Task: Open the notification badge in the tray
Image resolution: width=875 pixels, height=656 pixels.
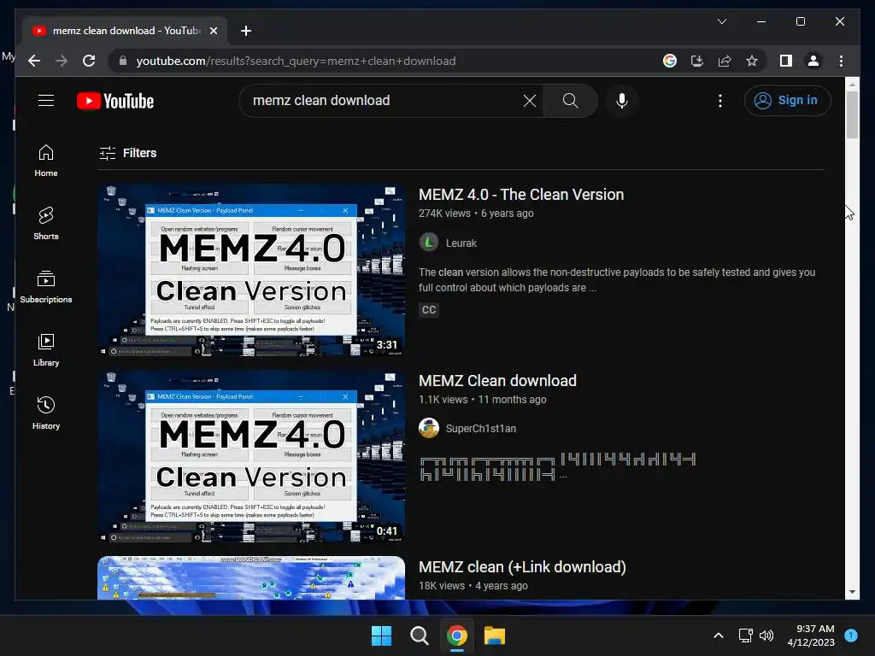Action: tap(851, 635)
